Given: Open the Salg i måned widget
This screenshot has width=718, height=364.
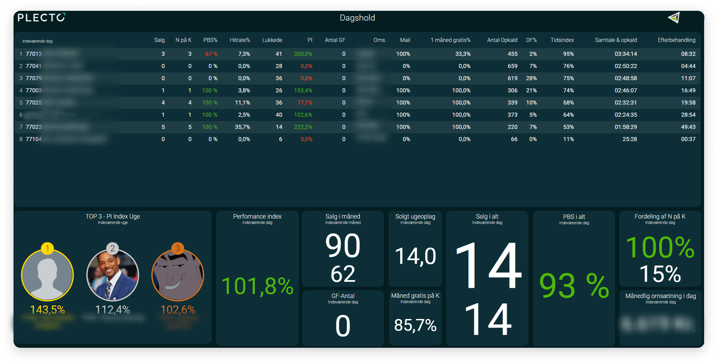Looking at the screenshot, I should [343, 249].
